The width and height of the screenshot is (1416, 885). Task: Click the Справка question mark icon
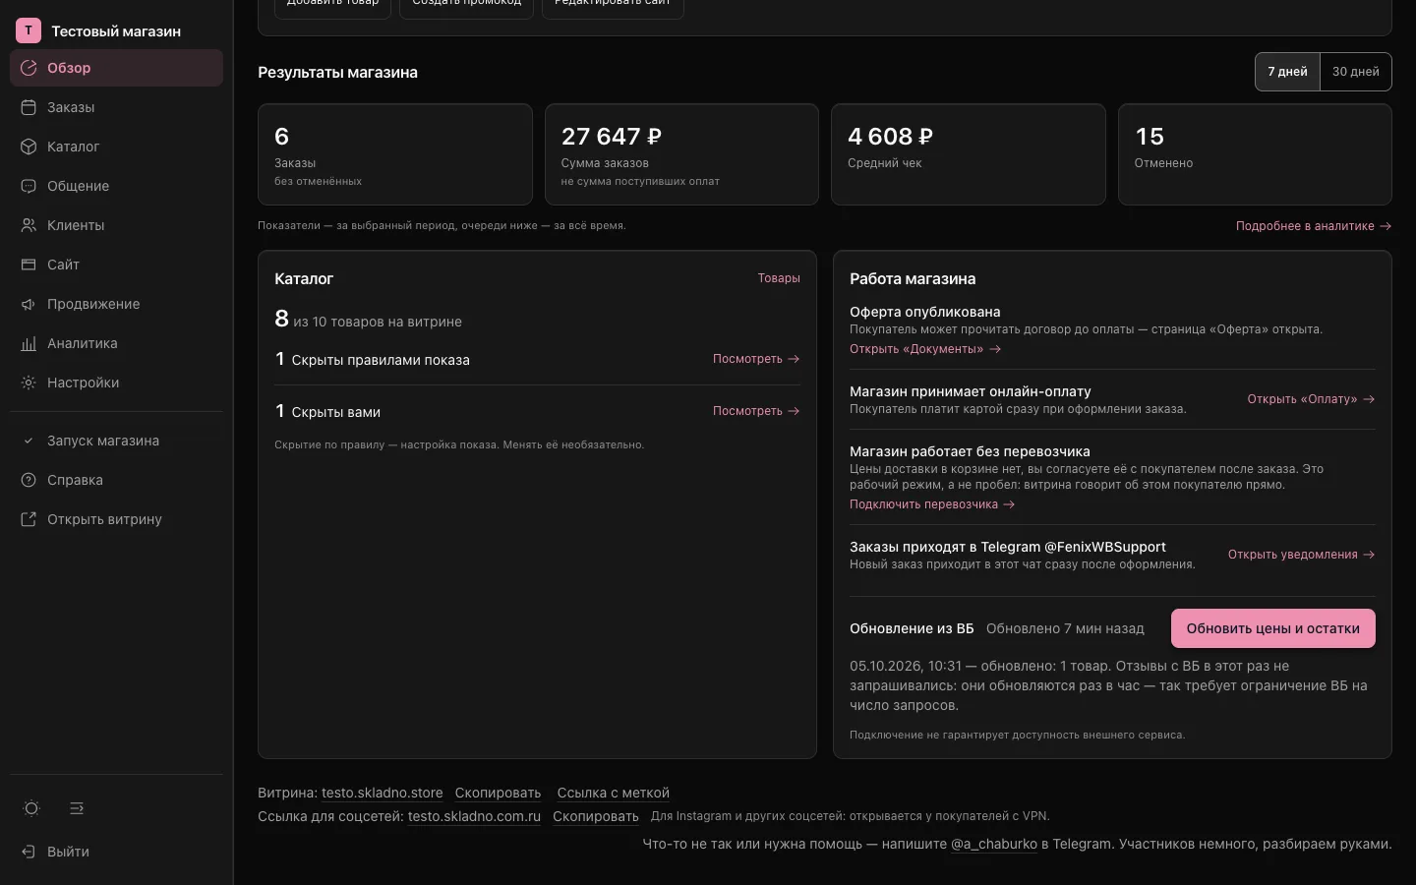(29, 480)
